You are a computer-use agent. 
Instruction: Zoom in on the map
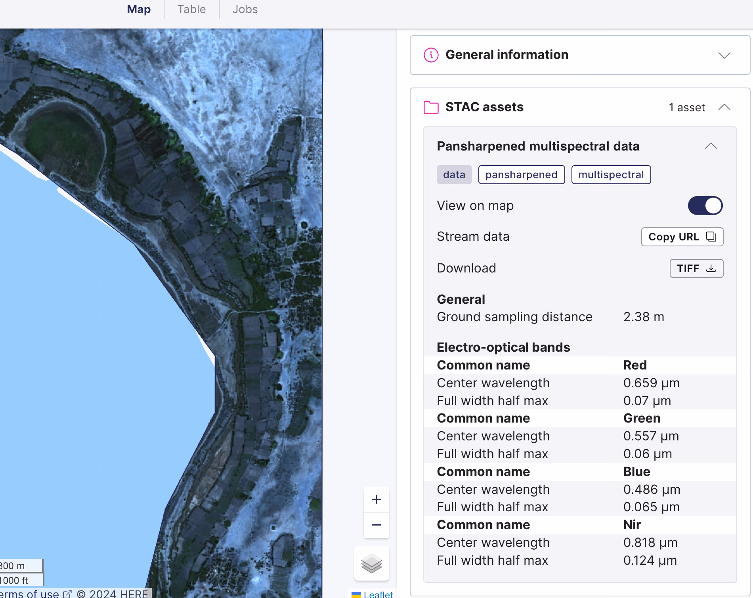pos(376,500)
